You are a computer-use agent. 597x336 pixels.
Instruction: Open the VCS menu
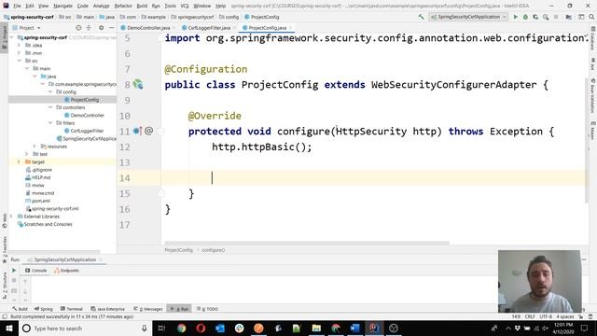pyautogui.click(x=185, y=7)
